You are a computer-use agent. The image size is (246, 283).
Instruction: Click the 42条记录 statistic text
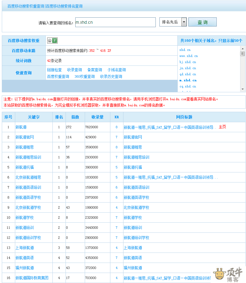54,61
